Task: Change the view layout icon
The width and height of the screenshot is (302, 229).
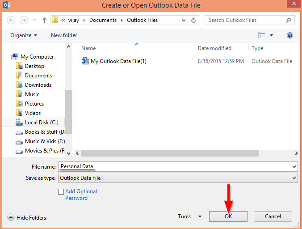Action: pyautogui.click(x=261, y=35)
